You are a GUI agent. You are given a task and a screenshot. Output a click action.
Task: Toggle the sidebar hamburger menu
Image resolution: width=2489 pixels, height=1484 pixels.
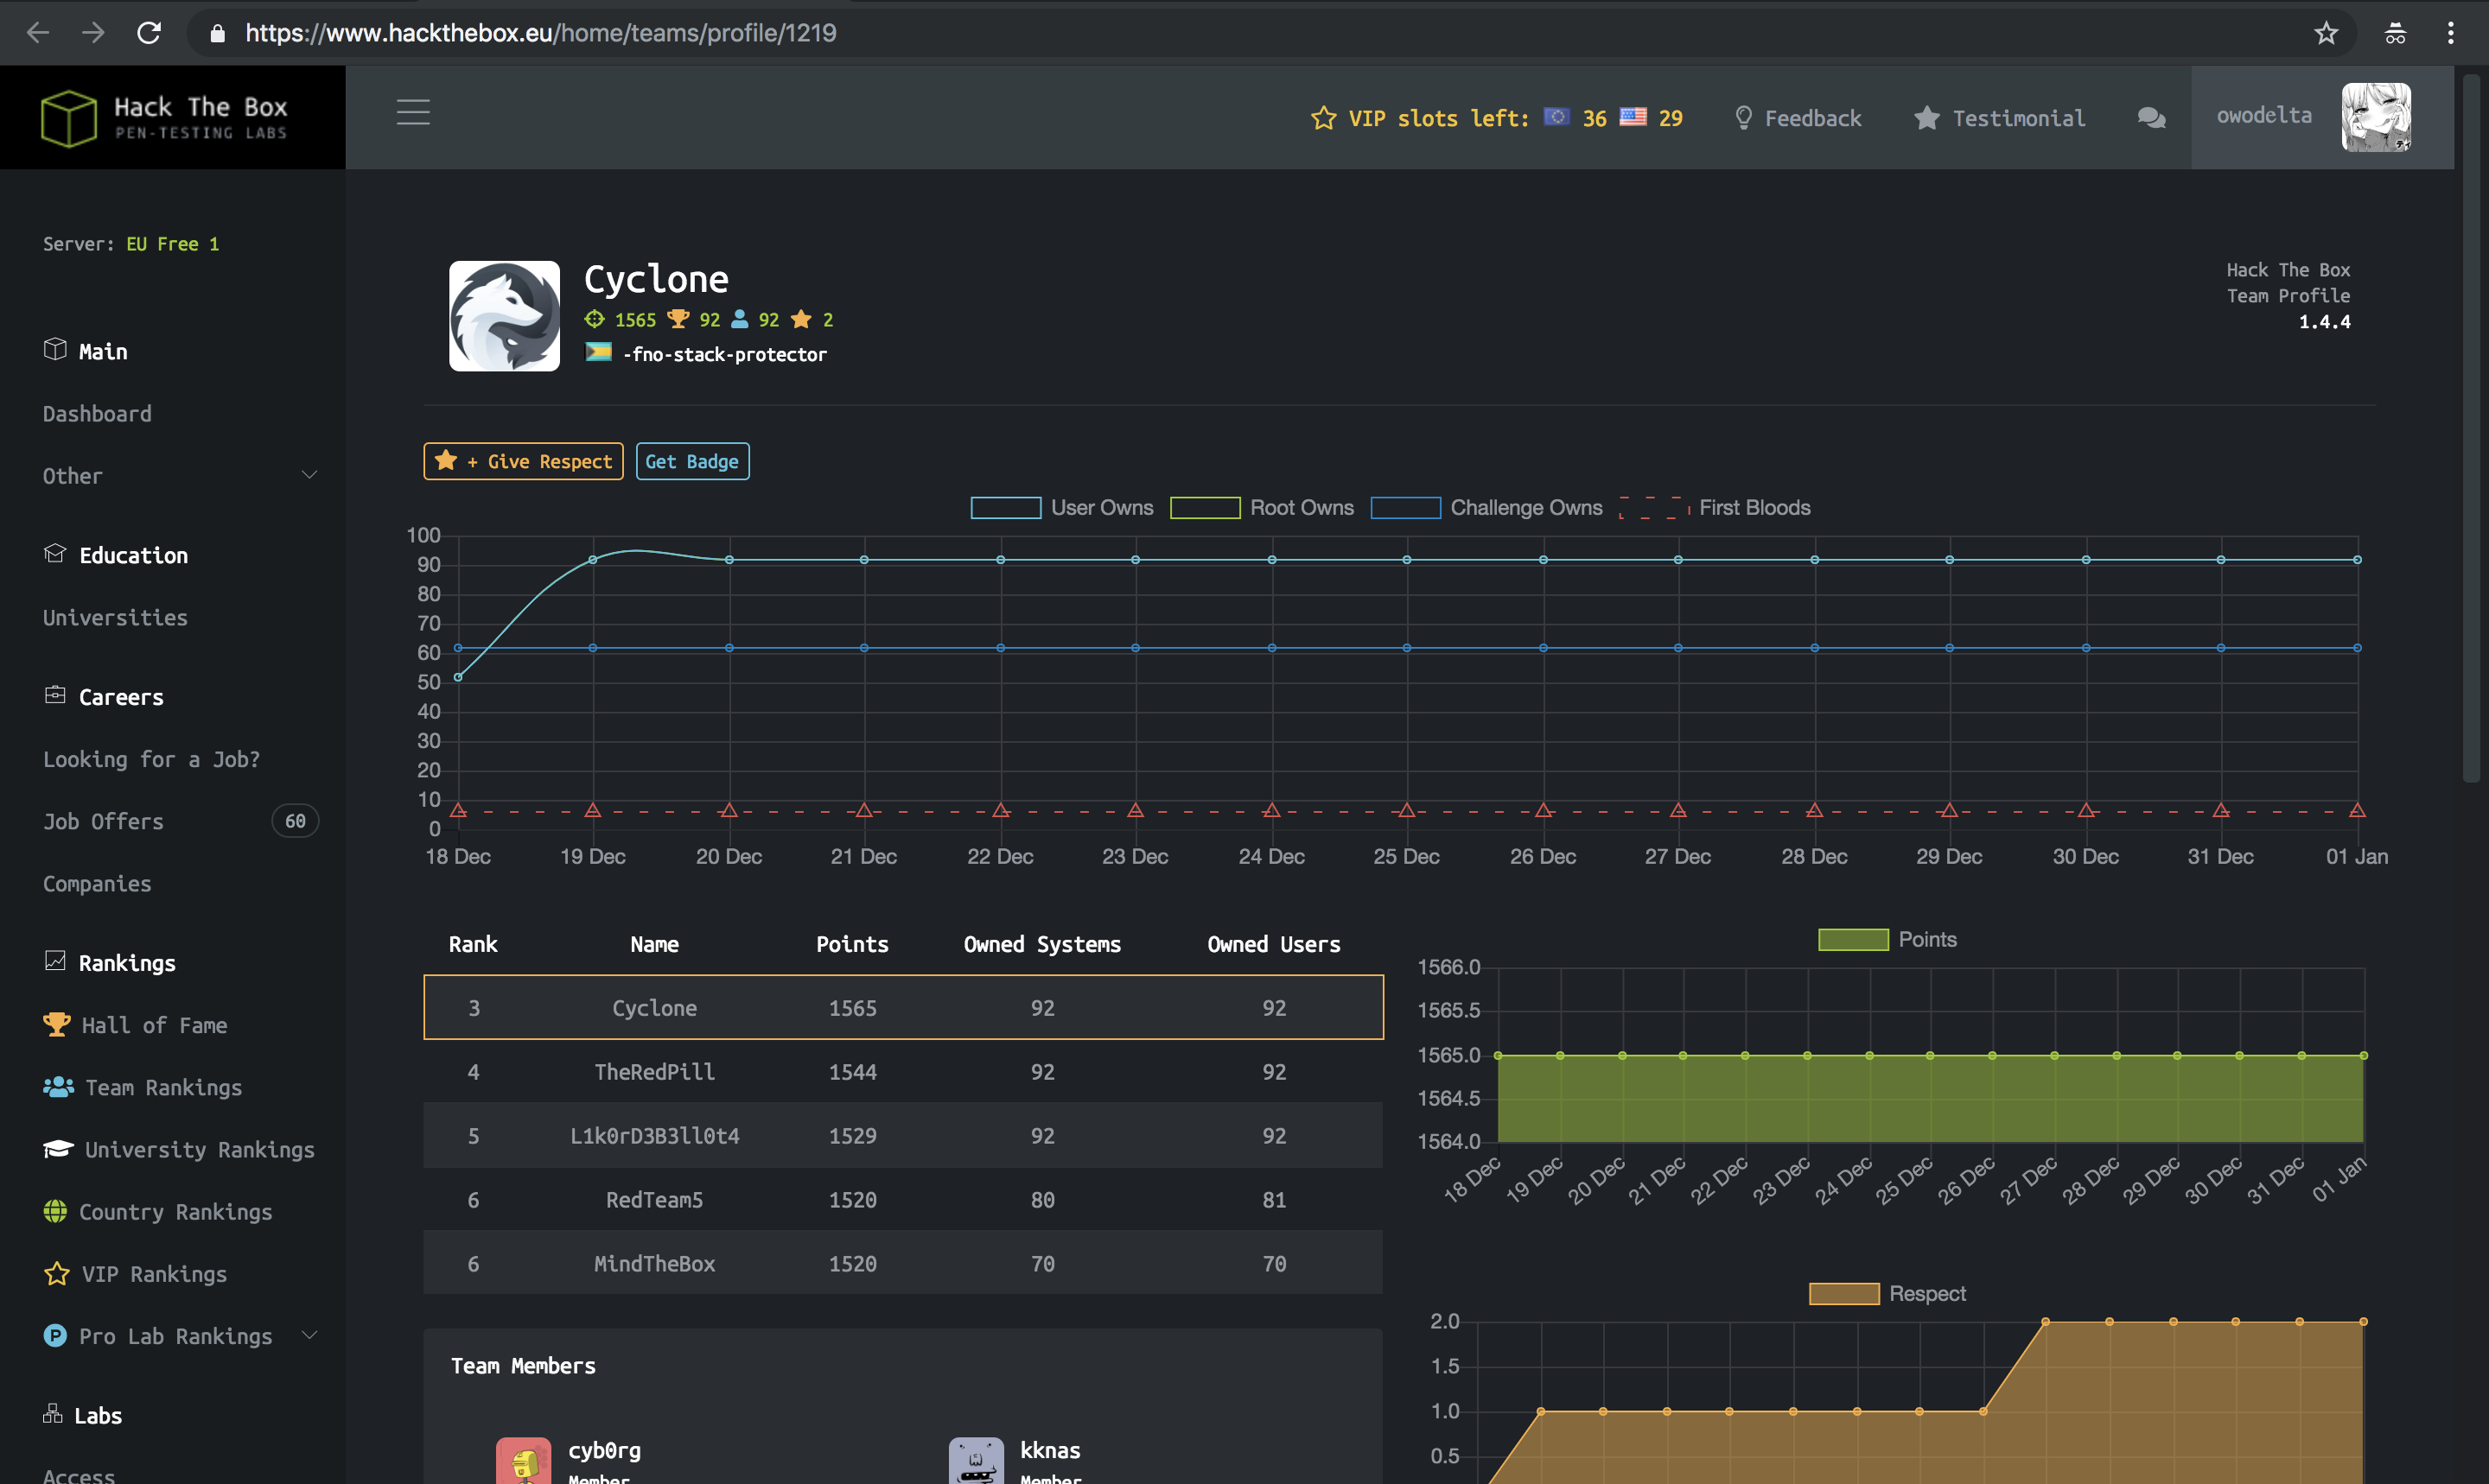pos(413,112)
